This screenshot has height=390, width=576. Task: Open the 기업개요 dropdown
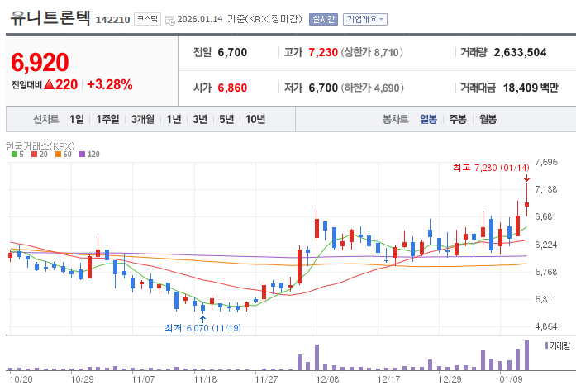point(364,19)
